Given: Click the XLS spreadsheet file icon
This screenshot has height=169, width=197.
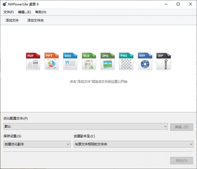Looking at the screenshot, I should click(x=89, y=61).
